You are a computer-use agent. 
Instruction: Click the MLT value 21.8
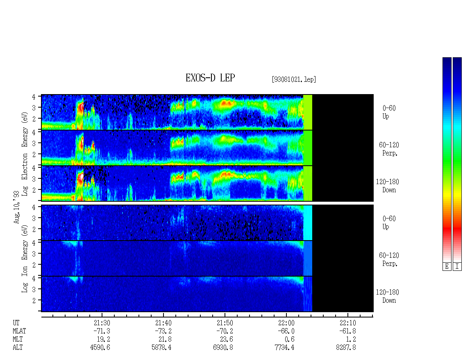pos(165,340)
